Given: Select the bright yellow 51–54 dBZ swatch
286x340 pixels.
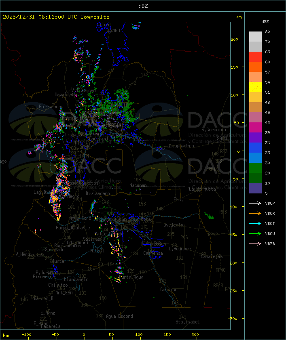Looking at the screenshot, I should (x=255, y=87).
